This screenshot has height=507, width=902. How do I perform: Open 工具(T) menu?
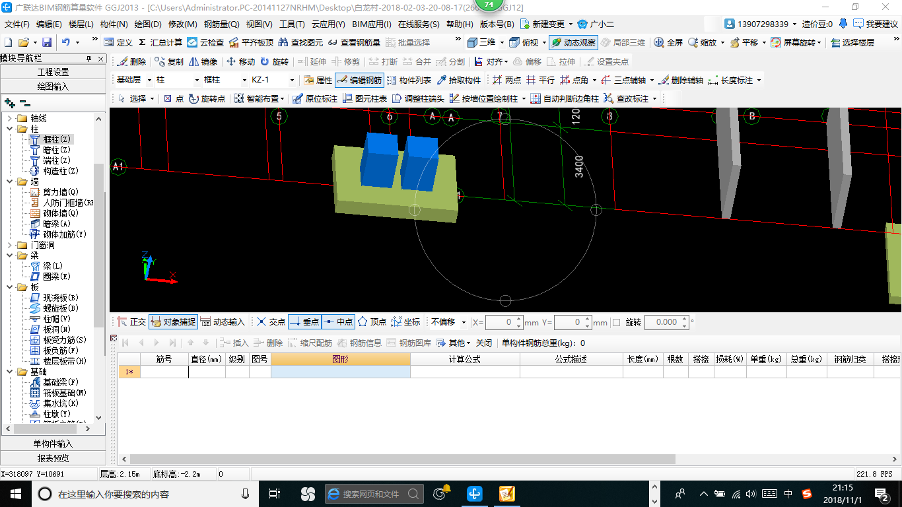click(x=292, y=24)
